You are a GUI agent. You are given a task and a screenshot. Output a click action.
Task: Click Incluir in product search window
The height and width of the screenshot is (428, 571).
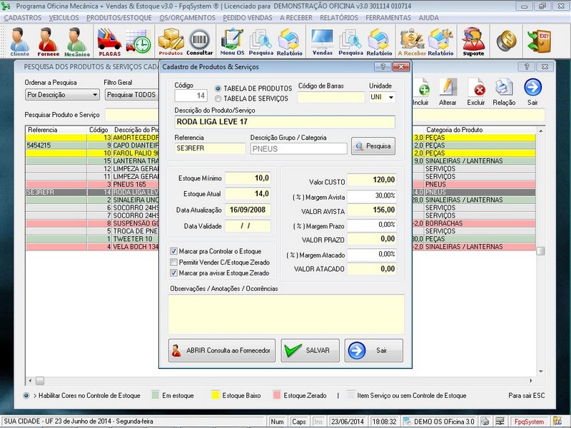click(421, 92)
